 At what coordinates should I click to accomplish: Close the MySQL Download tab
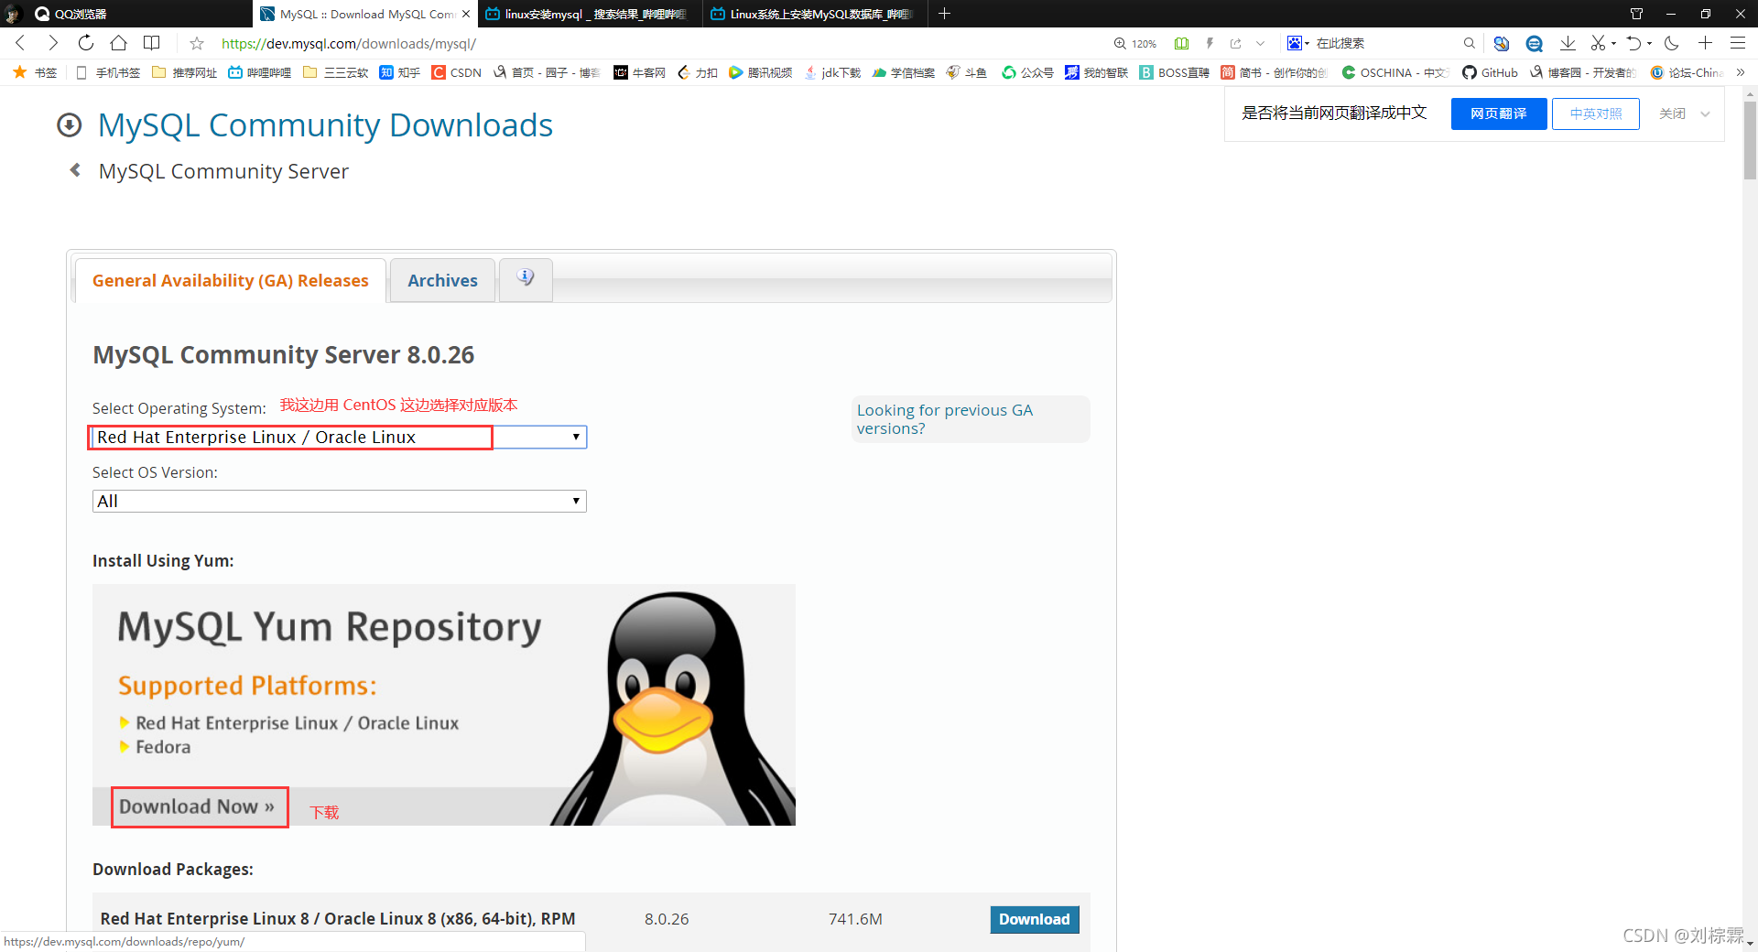[x=466, y=14]
